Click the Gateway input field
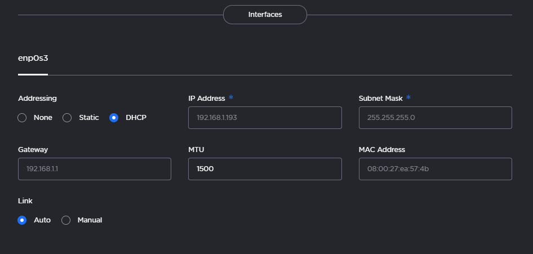This screenshot has height=254, width=533. click(95, 169)
